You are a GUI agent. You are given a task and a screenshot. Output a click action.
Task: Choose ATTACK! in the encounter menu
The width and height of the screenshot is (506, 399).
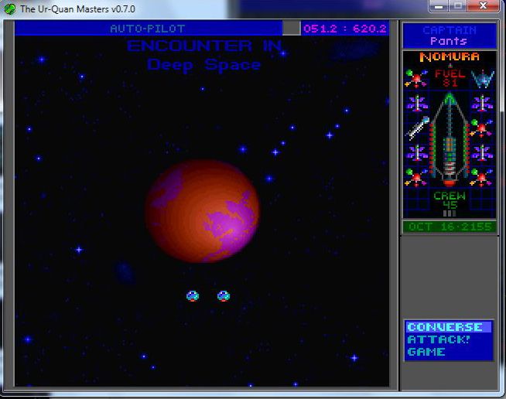pyautogui.click(x=439, y=339)
